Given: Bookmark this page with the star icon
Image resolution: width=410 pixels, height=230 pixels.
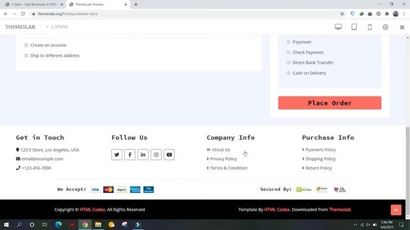Looking at the screenshot, I should pos(342,14).
